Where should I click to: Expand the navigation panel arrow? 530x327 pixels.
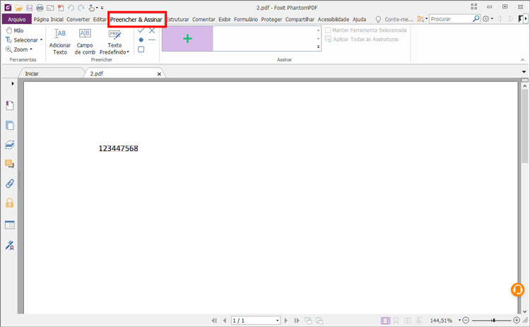pyautogui.click(x=13, y=83)
